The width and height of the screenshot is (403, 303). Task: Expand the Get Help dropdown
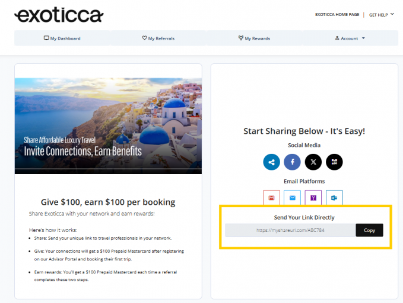click(382, 14)
